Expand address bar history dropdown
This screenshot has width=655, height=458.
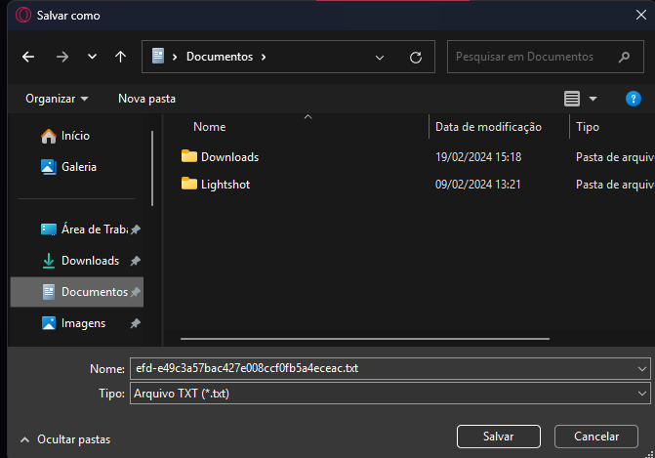click(380, 57)
